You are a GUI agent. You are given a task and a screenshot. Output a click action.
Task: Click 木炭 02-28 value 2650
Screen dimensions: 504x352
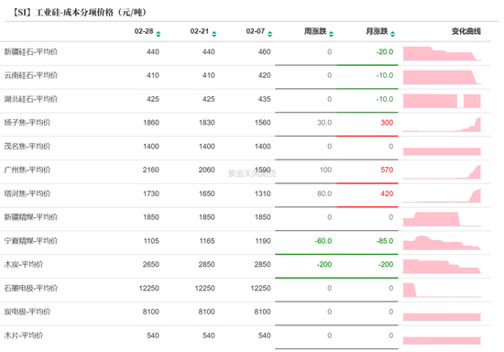[151, 264]
